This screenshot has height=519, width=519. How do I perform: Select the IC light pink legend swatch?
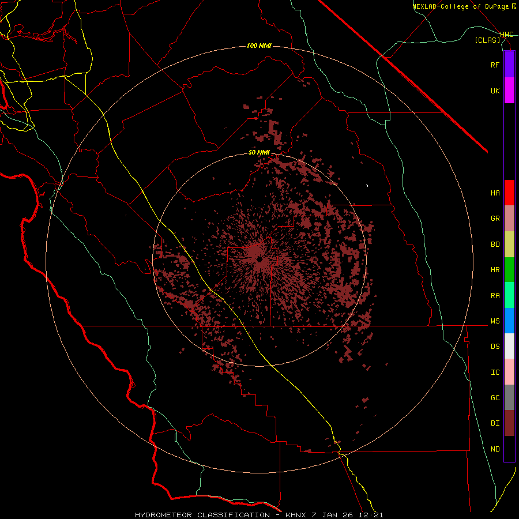click(x=509, y=372)
